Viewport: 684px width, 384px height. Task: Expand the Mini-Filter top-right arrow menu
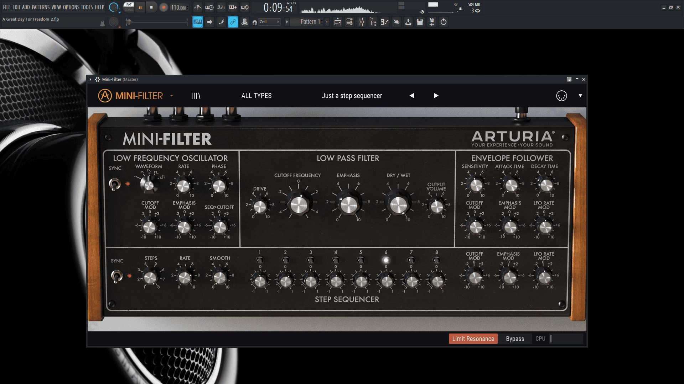pos(580,96)
